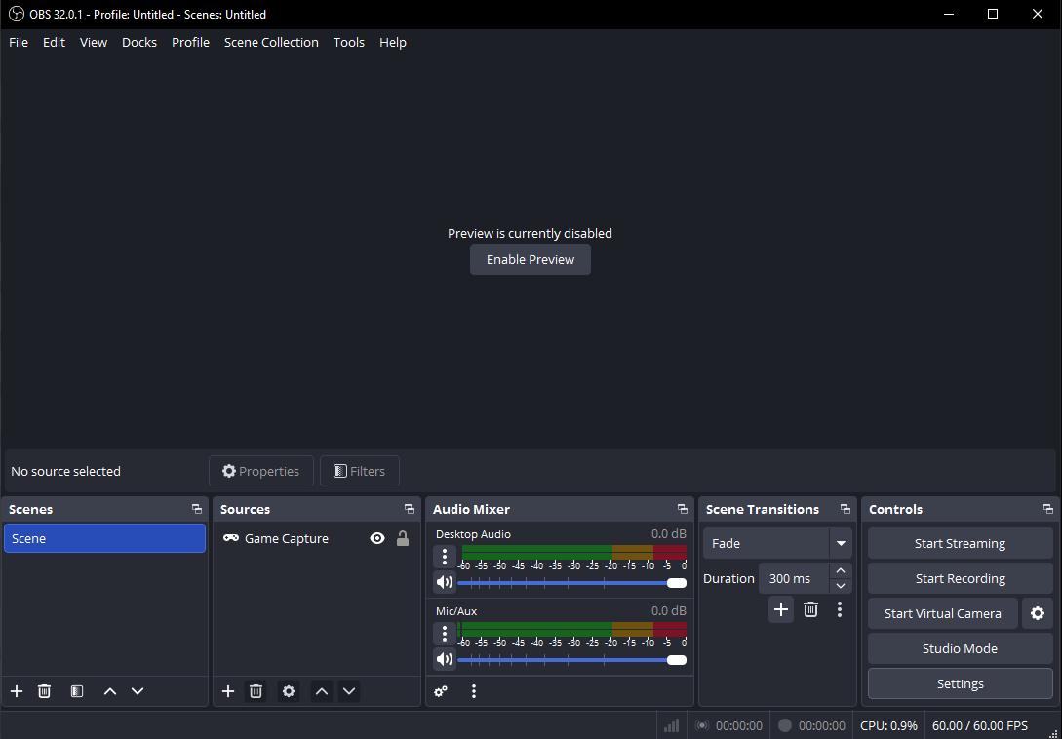Hide the Game Capture source via eye icon
1062x739 pixels.
pos(377,538)
